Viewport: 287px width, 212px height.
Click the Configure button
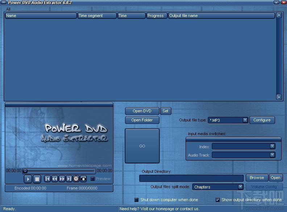coord(262,120)
